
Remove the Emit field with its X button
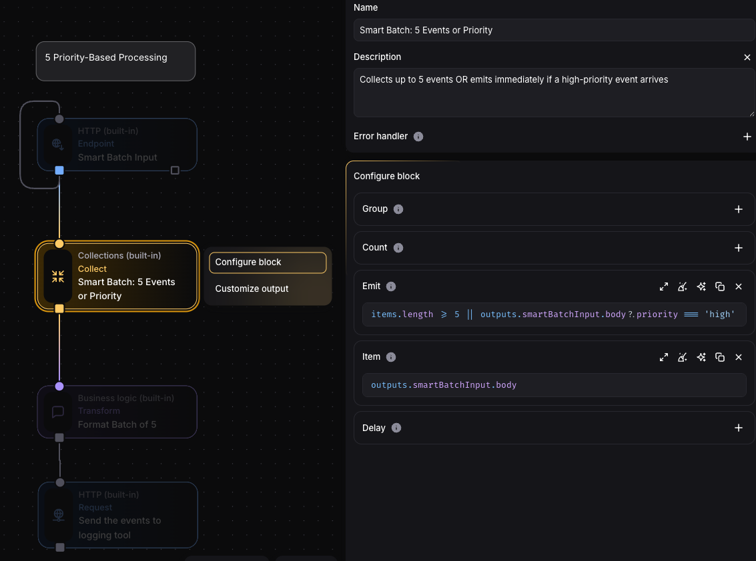pos(739,286)
